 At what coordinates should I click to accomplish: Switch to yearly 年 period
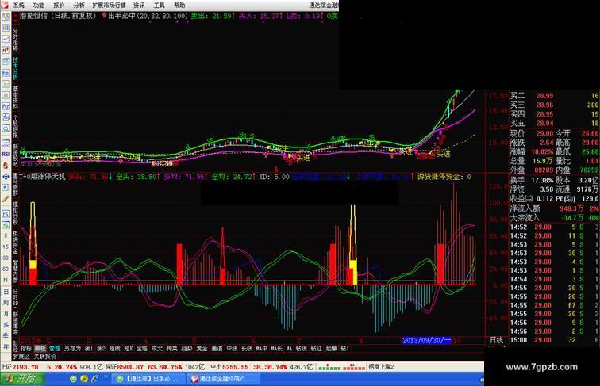6,346
